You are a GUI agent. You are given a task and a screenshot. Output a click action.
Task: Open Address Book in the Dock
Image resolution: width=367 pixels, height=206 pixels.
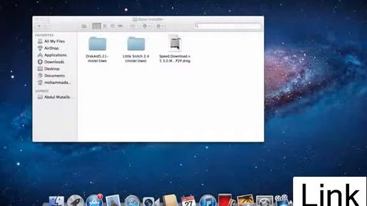[x=170, y=201]
